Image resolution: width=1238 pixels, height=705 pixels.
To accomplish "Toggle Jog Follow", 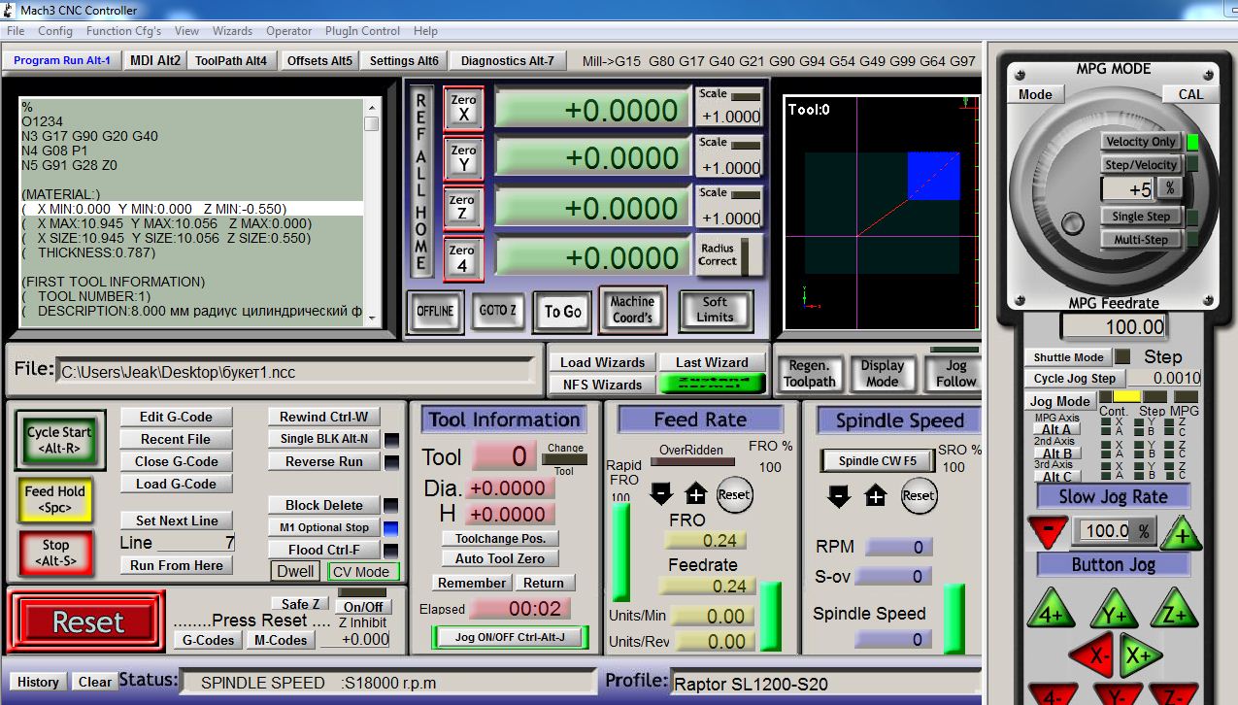I will coord(955,373).
